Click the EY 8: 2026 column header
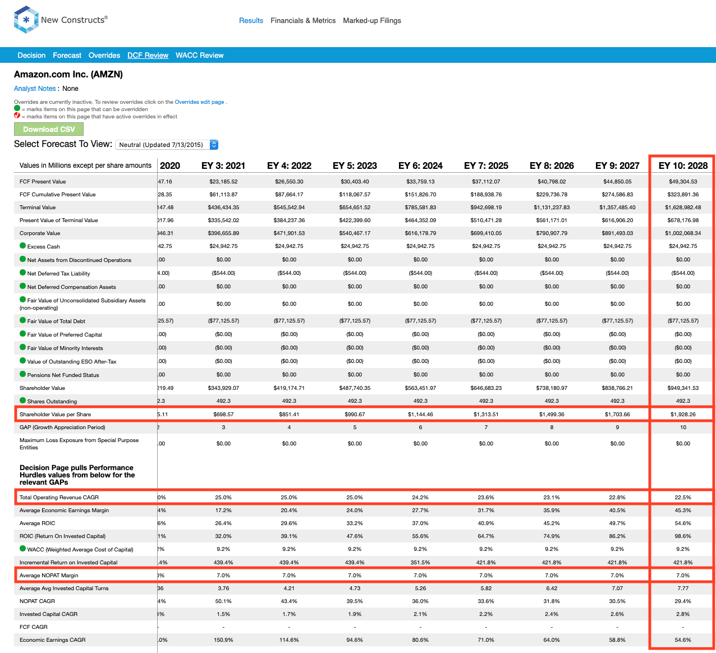Viewport: 716px width, 653px height. [x=552, y=165]
